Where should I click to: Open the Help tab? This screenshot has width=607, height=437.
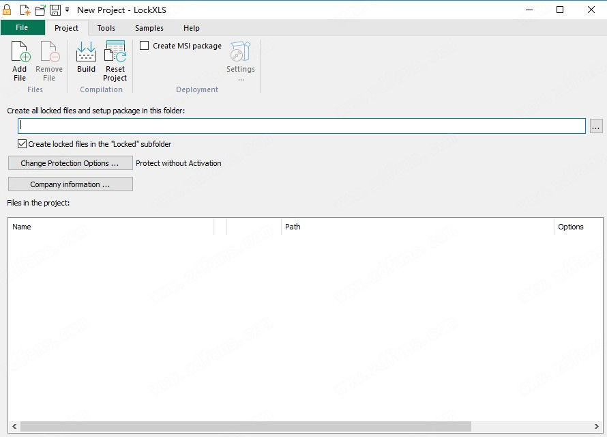point(191,28)
